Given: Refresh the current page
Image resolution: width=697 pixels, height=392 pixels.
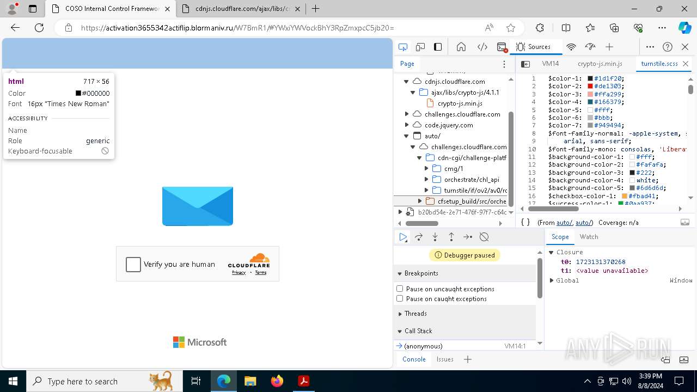Looking at the screenshot, I should pyautogui.click(x=39, y=28).
